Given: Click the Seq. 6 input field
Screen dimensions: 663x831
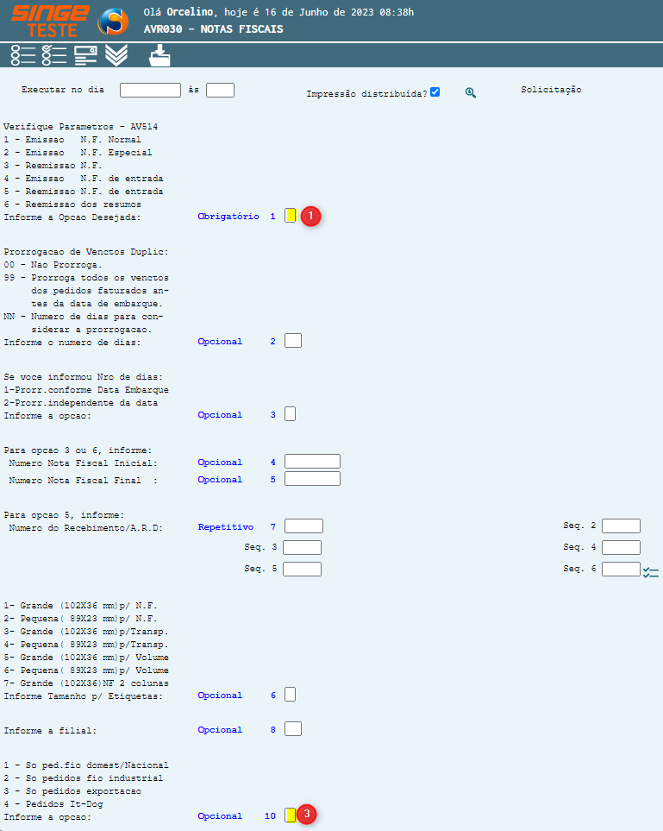Looking at the screenshot, I should coord(621,569).
